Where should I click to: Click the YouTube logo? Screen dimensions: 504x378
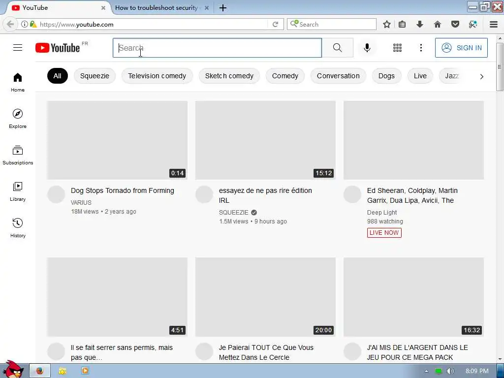[x=58, y=48]
